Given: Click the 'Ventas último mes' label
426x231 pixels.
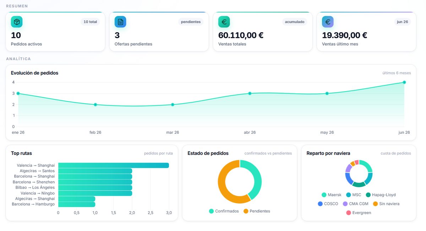Looking at the screenshot, I should 340,44.
